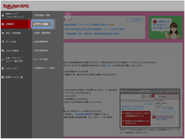
Task: Choose 3 画像・動画登録 submenu item
Action: pos(42,33)
